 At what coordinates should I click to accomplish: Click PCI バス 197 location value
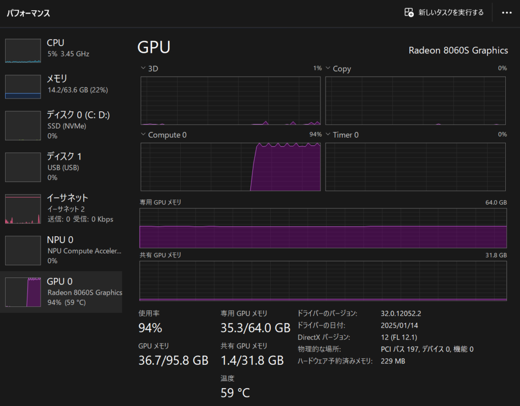[x=427, y=349]
